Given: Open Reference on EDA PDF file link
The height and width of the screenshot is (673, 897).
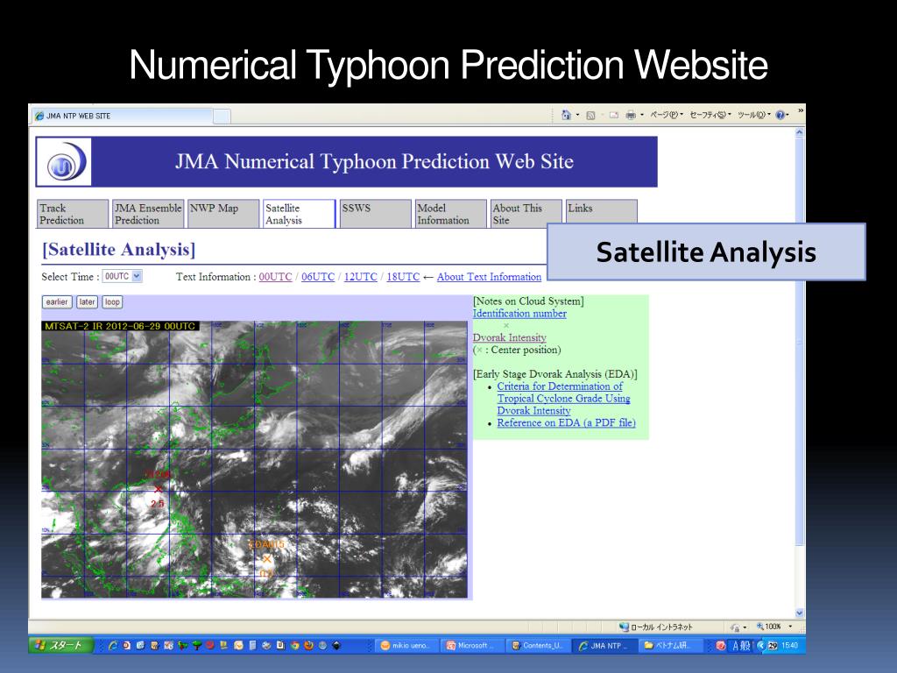Looking at the screenshot, I should 567,423.
